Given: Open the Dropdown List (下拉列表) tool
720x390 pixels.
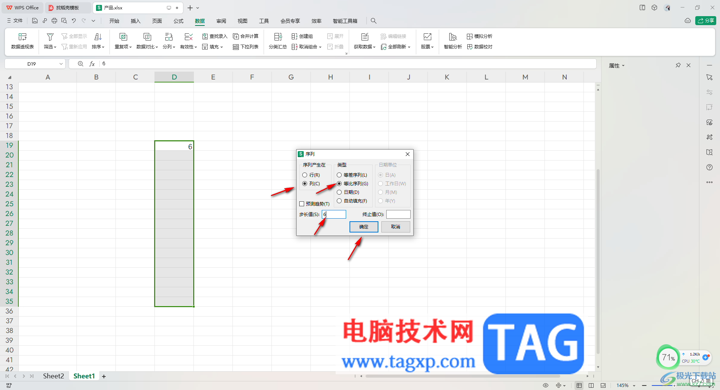Looking at the screenshot, I should (246, 47).
